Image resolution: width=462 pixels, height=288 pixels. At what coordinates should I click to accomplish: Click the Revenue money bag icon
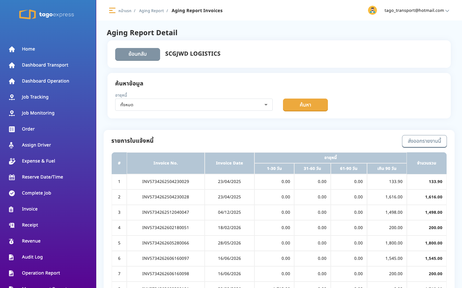tap(12, 241)
